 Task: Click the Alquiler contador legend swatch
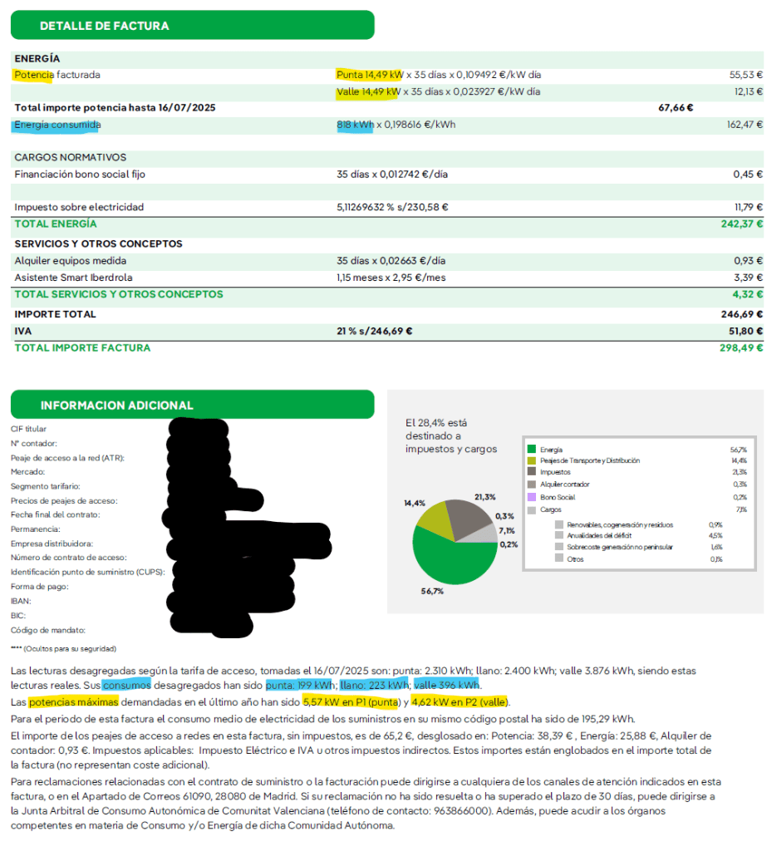532,485
